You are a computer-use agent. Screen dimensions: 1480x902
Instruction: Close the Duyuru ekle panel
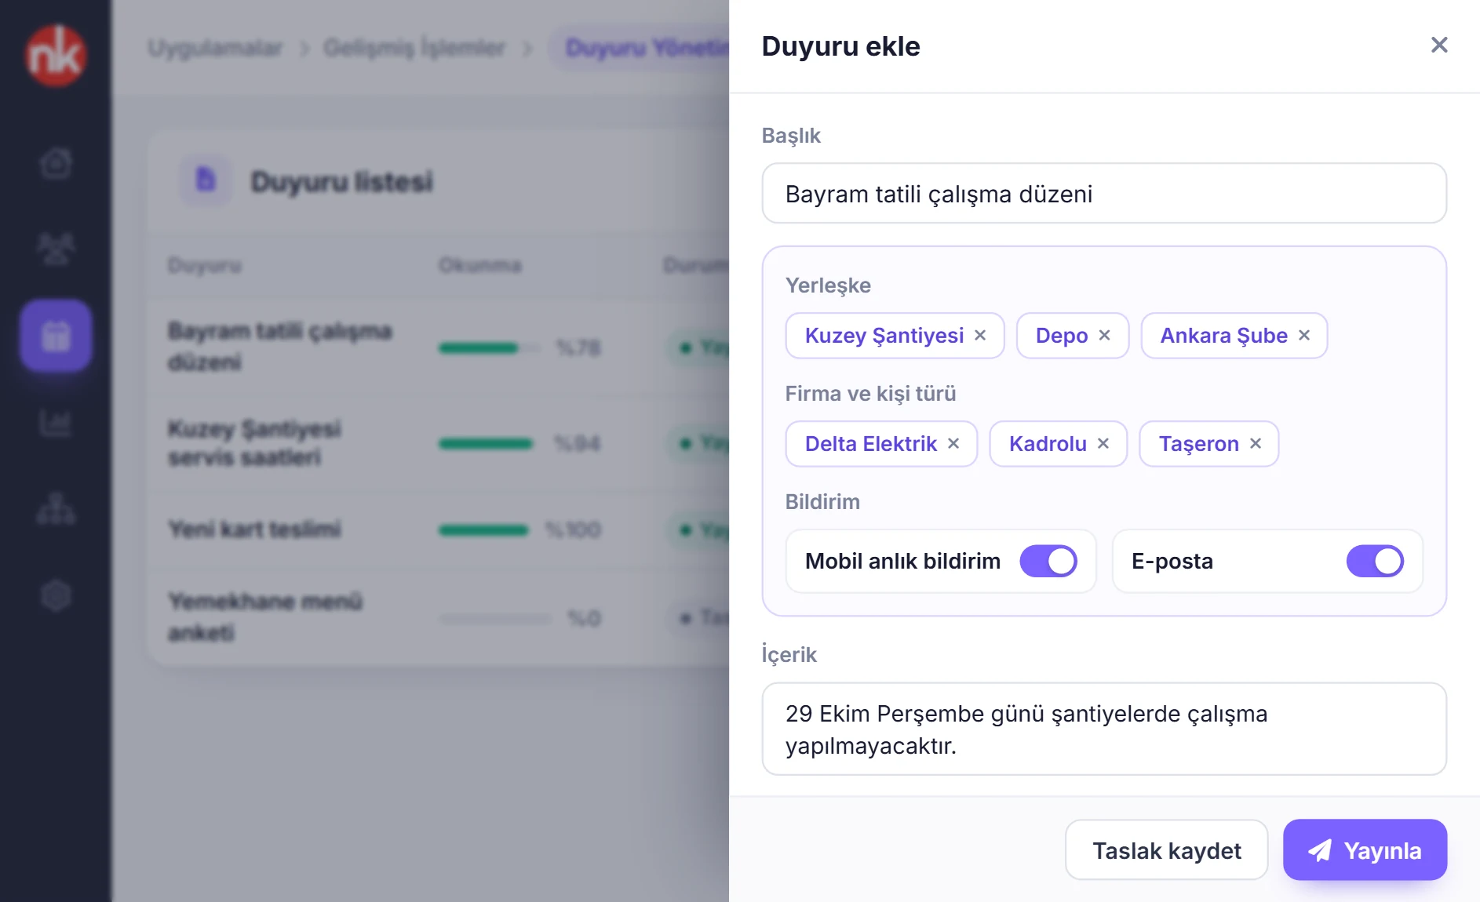point(1438,45)
